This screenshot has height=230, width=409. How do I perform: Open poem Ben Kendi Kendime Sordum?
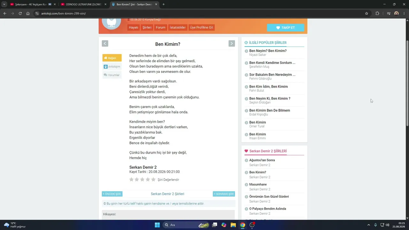pos(272,63)
